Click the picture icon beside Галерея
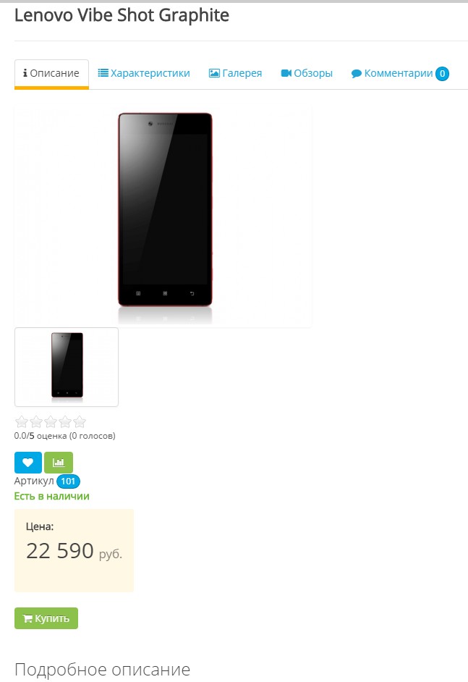468x682 pixels. coord(214,73)
